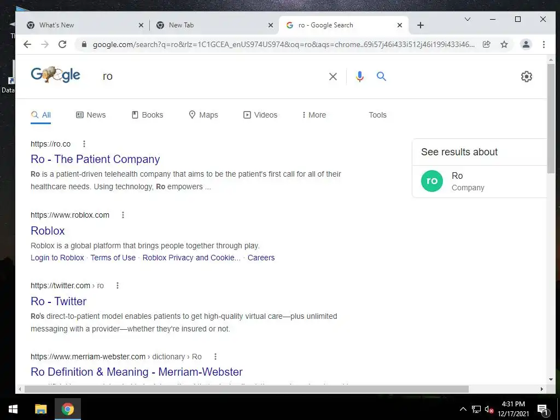Click the vertical scrollbar thumb

click(551, 119)
